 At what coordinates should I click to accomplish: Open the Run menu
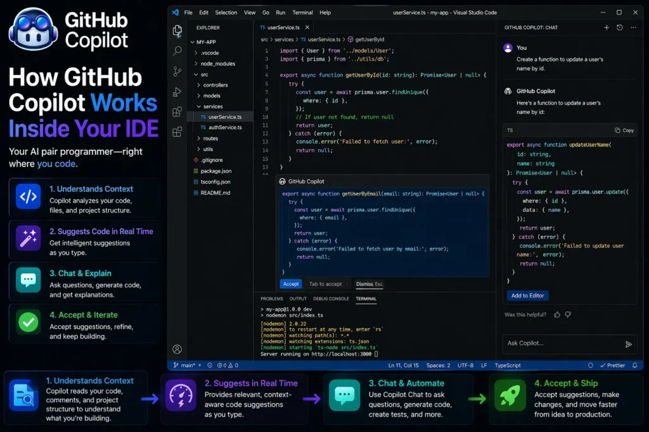[281, 13]
